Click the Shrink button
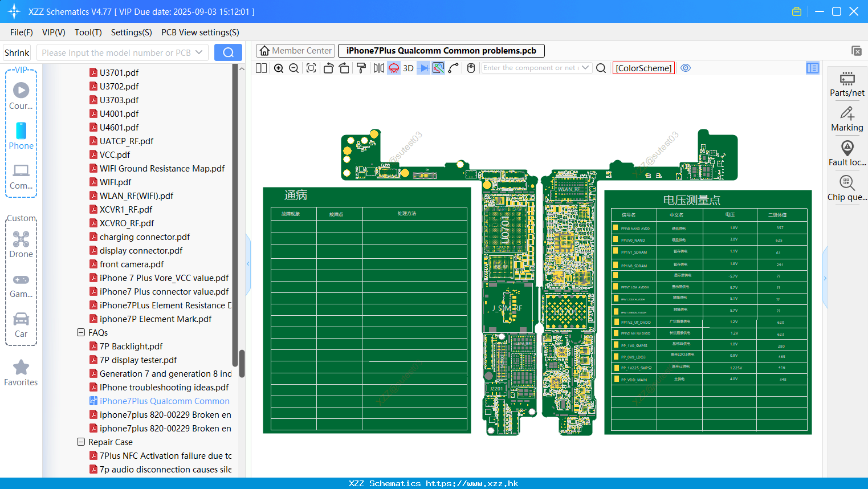 pos(17,52)
